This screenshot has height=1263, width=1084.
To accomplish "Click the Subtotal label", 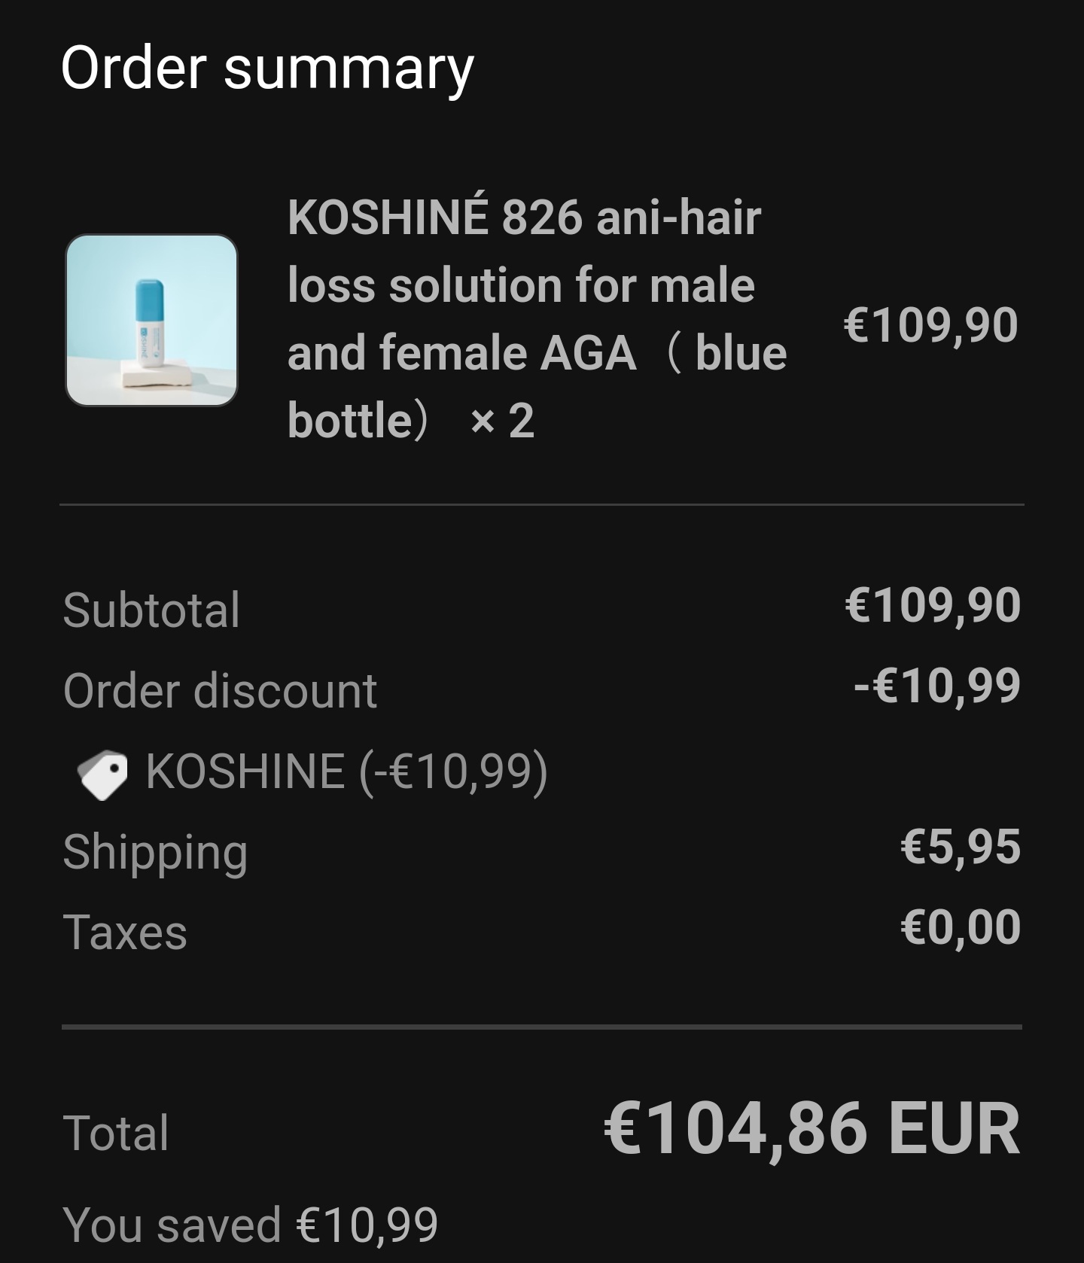I will click(151, 610).
